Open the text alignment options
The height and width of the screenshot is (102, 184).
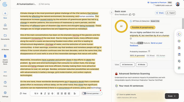pyautogui.click(x=75, y=94)
